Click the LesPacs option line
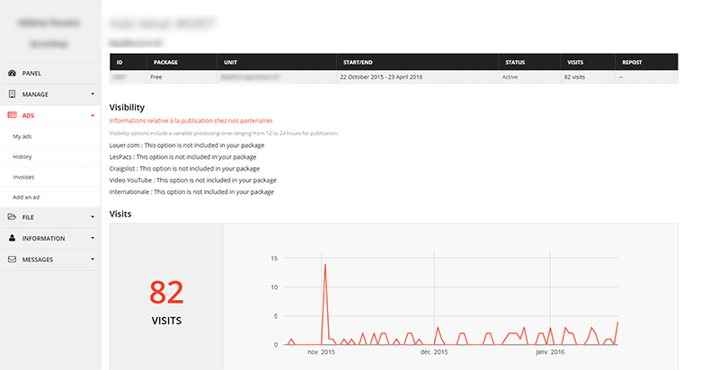This screenshot has width=719, height=370. click(x=182, y=156)
